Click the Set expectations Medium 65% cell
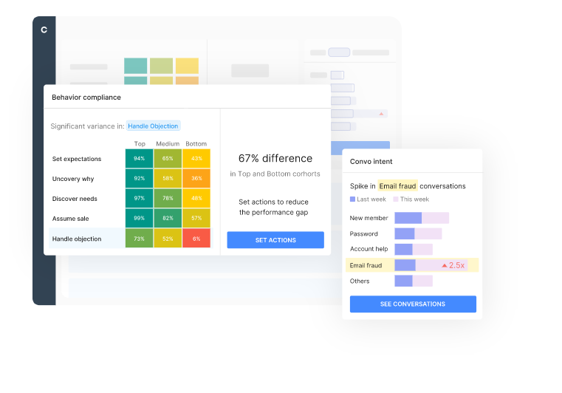The height and width of the screenshot is (393, 562). [x=168, y=159]
